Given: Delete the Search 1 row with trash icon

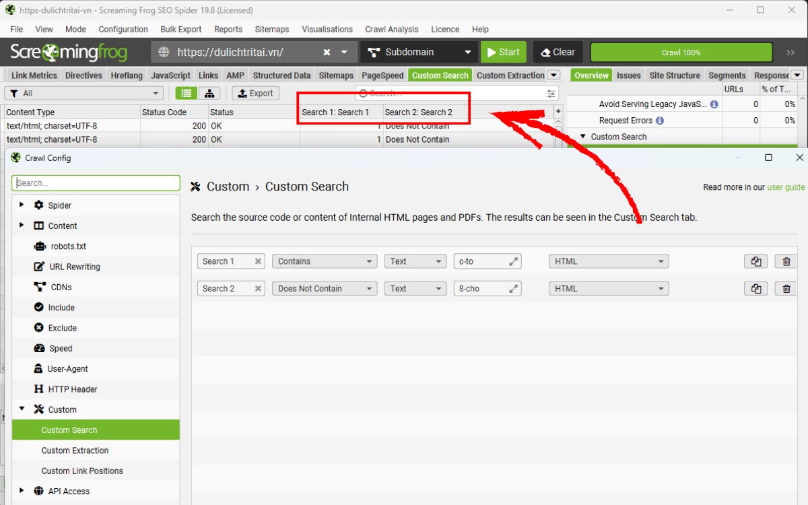Looking at the screenshot, I should coord(786,261).
